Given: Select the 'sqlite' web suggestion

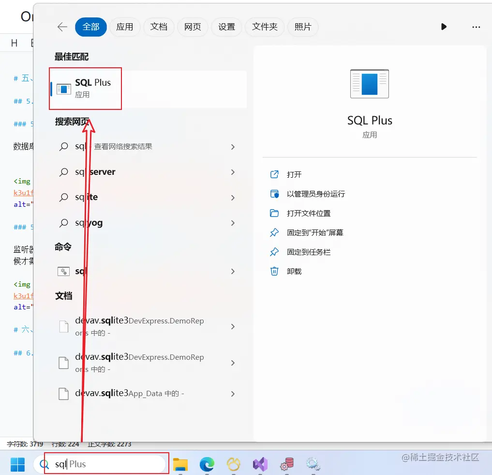Looking at the screenshot, I should pos(148,198).
